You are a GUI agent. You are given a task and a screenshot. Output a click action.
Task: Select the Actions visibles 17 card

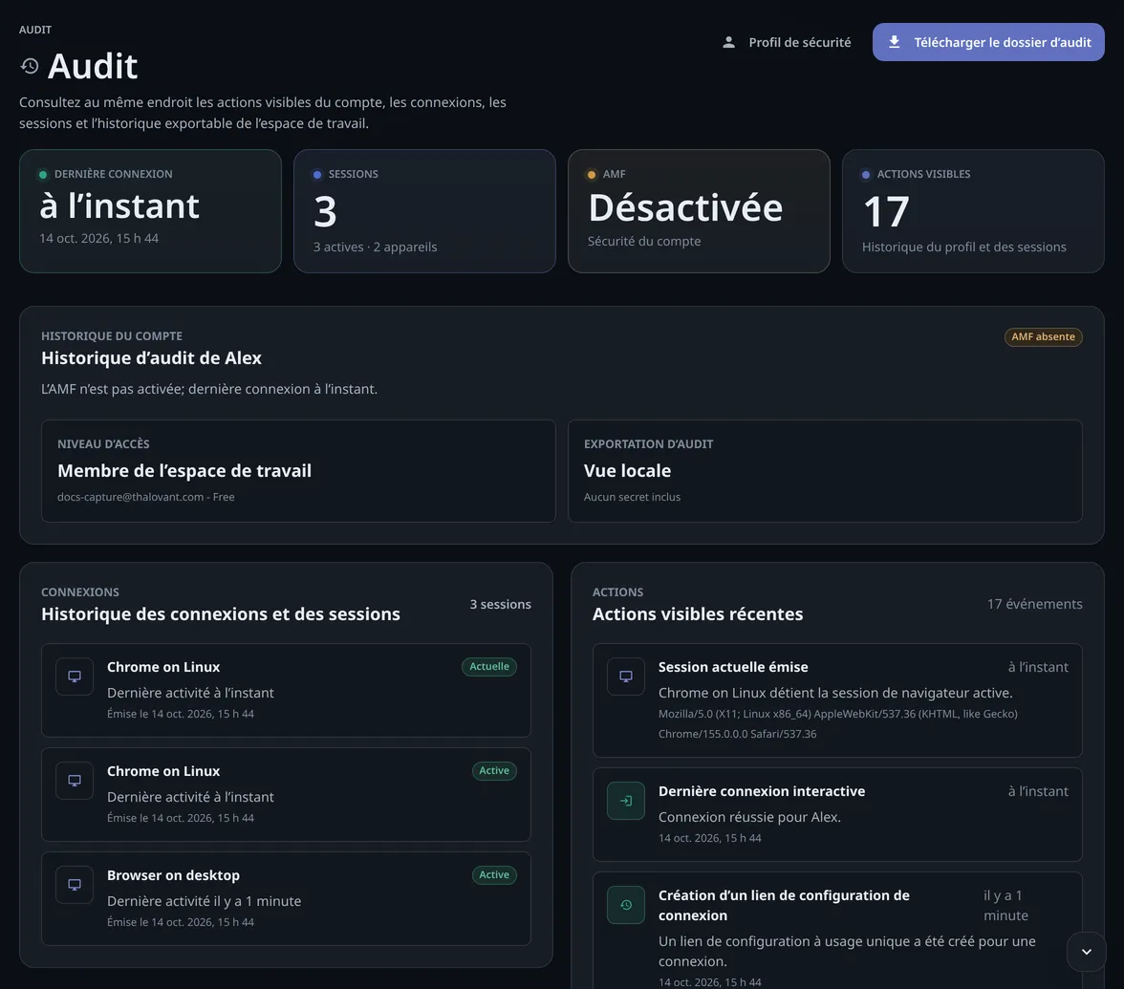[973, 210]
